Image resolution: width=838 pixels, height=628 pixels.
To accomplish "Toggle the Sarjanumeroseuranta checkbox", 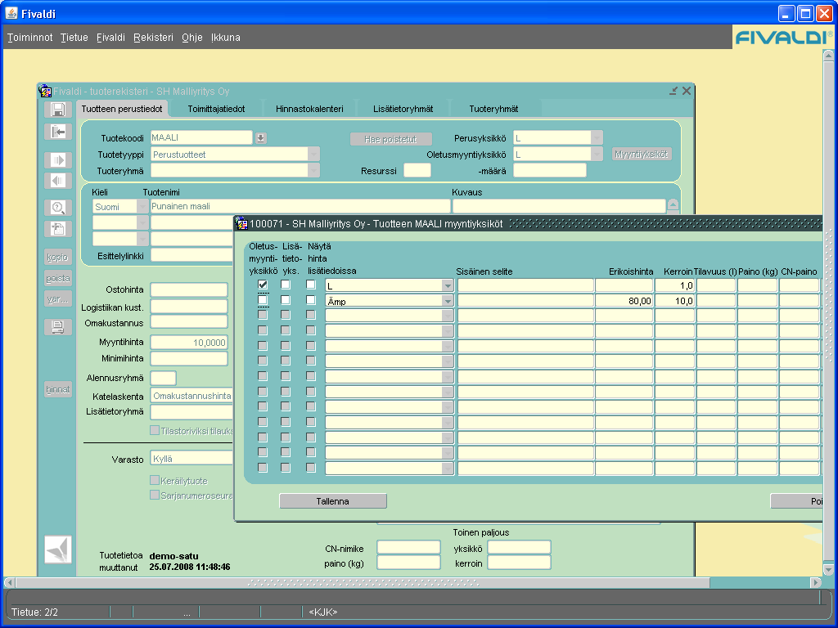I will click(x=155, y=495).
